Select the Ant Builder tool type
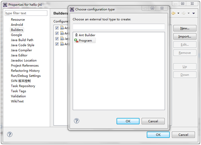Viewport: 201px width, 145px height. pos(85,35)
